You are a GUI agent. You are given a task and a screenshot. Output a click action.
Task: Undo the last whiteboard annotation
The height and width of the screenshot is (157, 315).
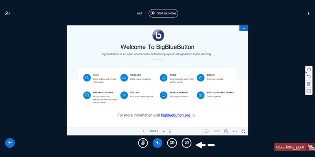pos(309,77)
